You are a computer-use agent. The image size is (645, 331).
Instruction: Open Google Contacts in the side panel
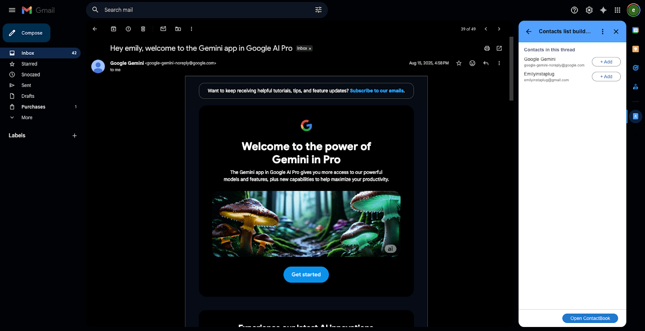[x=635, y=87]
